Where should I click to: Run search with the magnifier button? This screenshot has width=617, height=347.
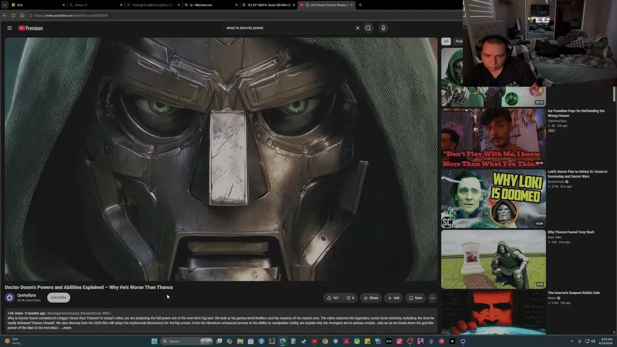tap(368, 28)
